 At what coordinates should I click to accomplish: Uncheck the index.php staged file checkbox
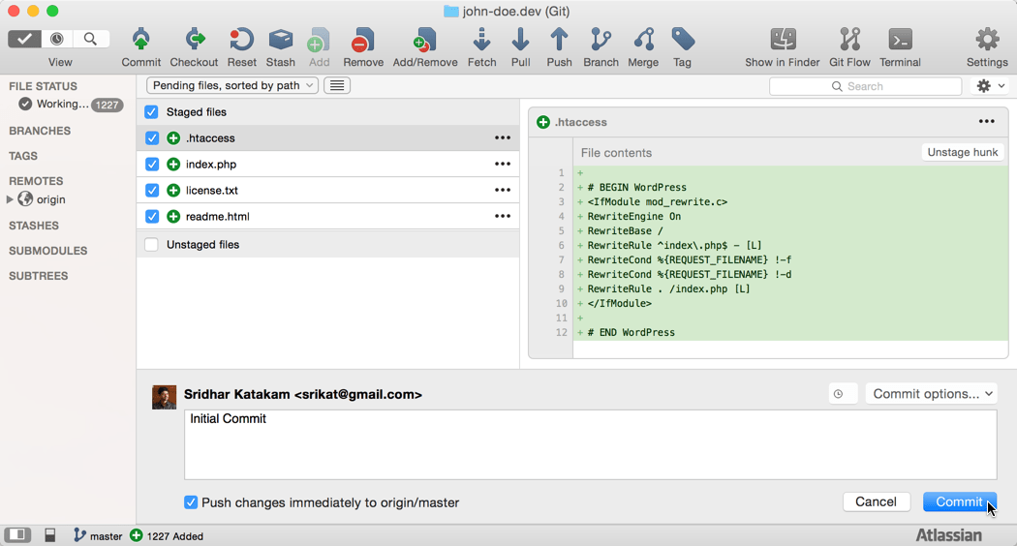point(152,165)
